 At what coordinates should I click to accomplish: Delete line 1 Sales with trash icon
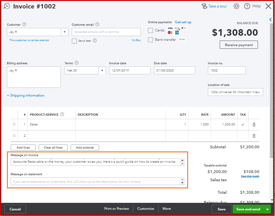coord(254,124)
